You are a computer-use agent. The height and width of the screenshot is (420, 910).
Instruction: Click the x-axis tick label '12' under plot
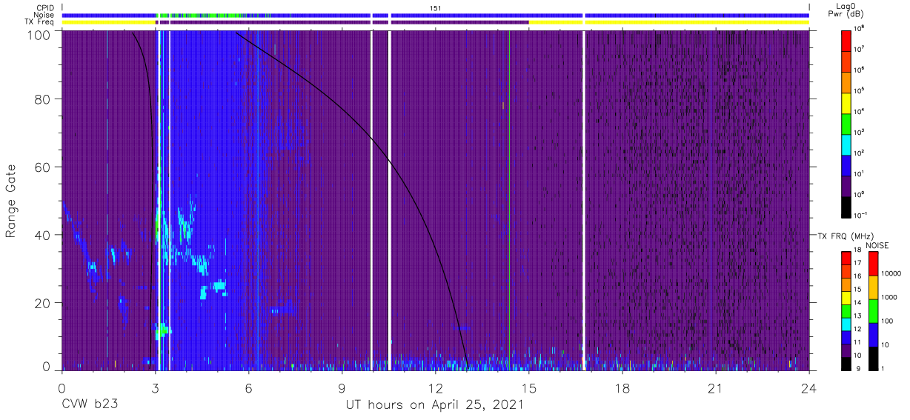(x=435, y=387)
